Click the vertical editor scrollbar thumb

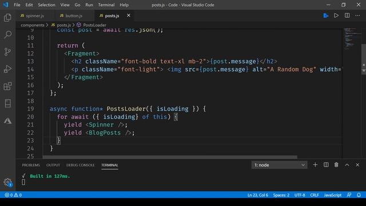pos(364,59)
